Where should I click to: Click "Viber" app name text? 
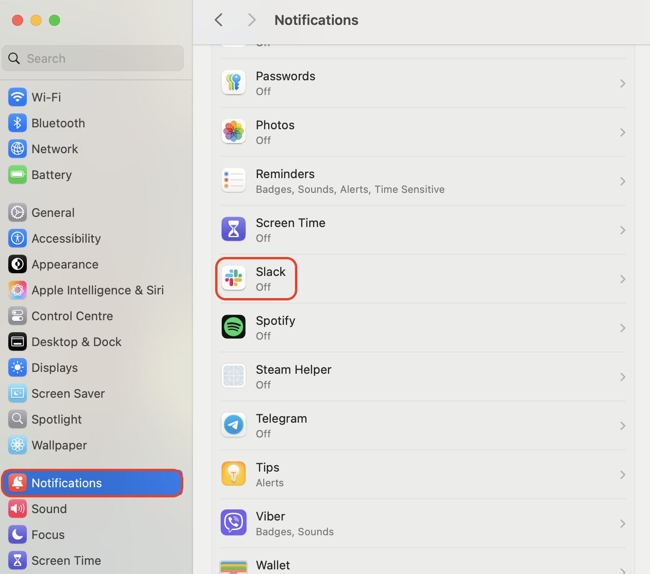click(271, 516)
